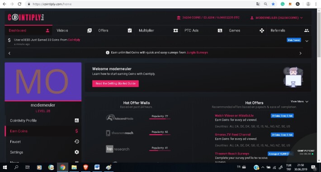Expand the activity feed chevron
Screen dimensions: 321x172
coord(307,41)
